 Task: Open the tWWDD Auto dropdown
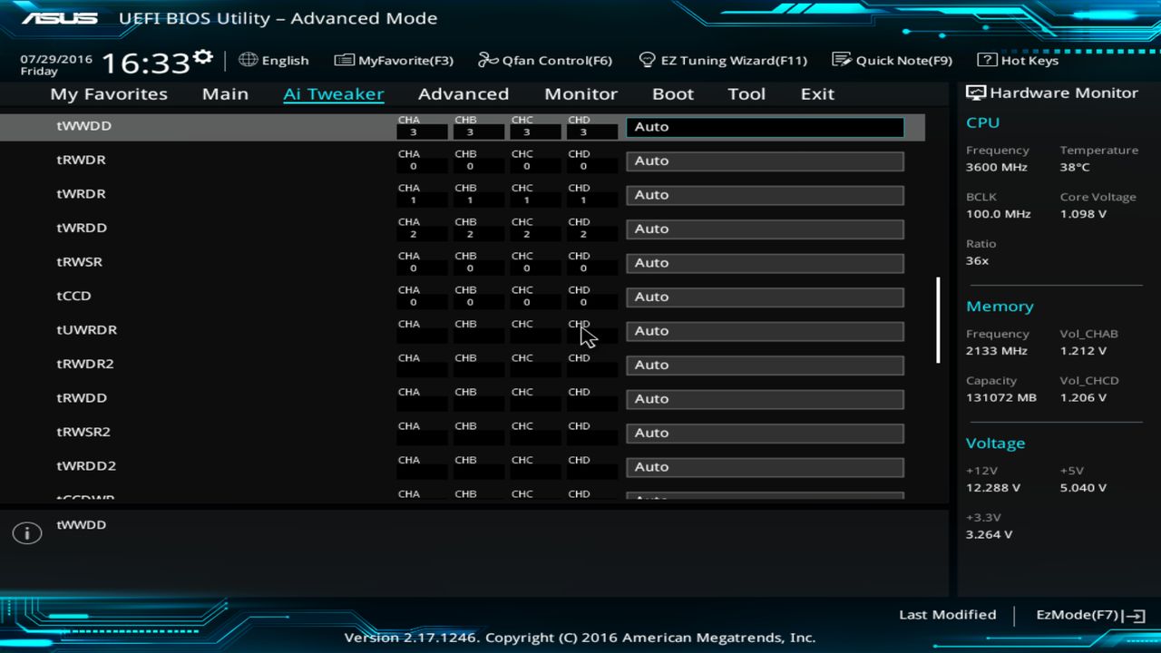coord(764,127)
